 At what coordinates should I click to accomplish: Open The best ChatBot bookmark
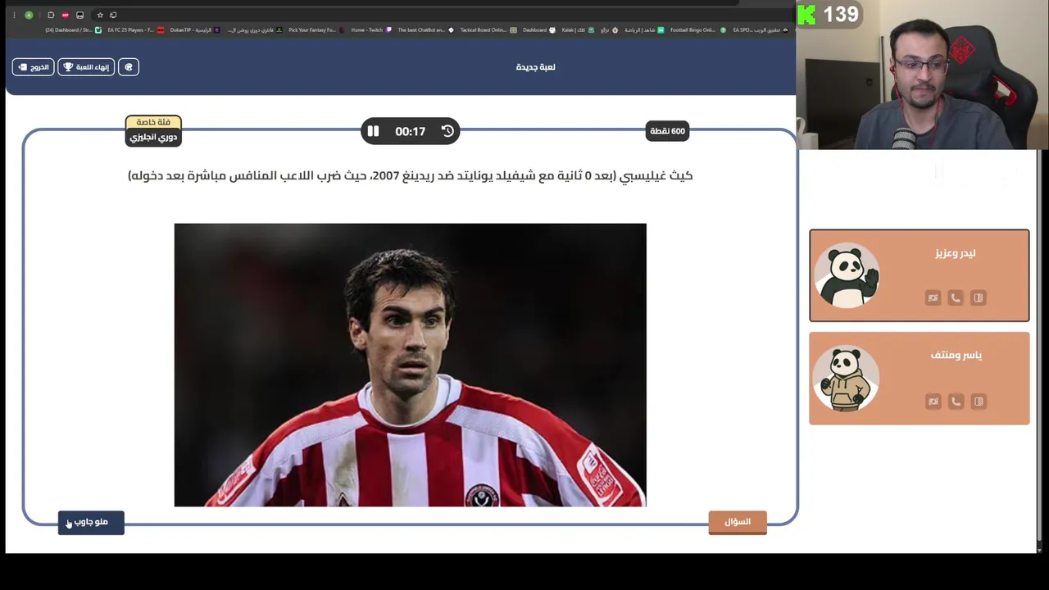[x=425, y=30]
